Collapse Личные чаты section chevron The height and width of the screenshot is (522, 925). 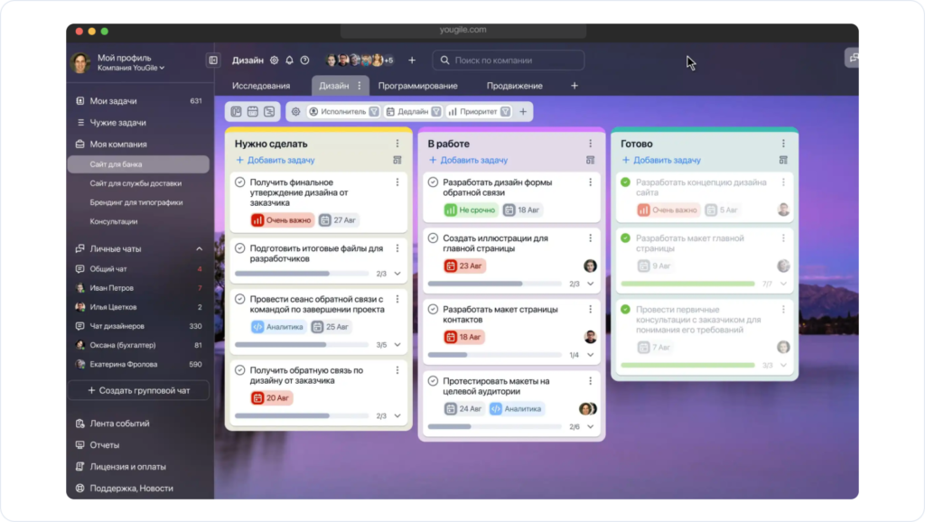200,249
